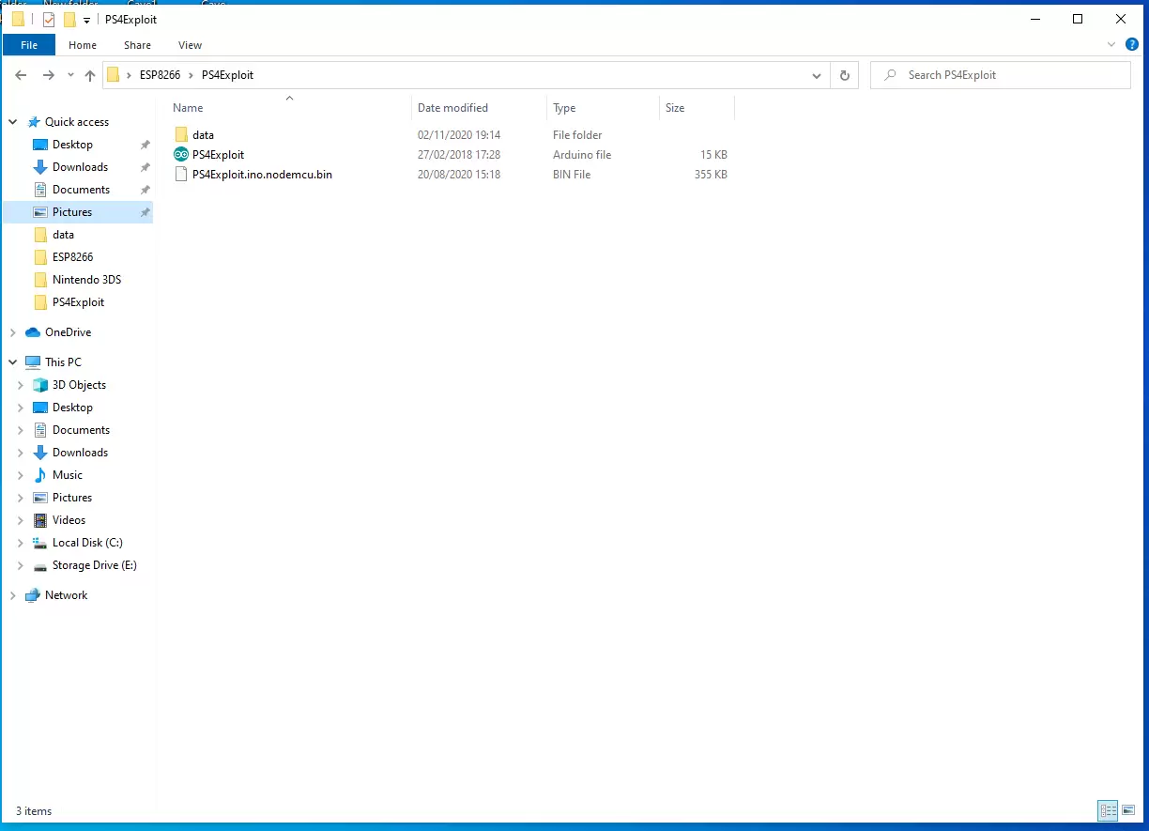Select the PS4Exploit Arduino file
The height and width of the screenshot is (831, 1149).
pos(218,155)
